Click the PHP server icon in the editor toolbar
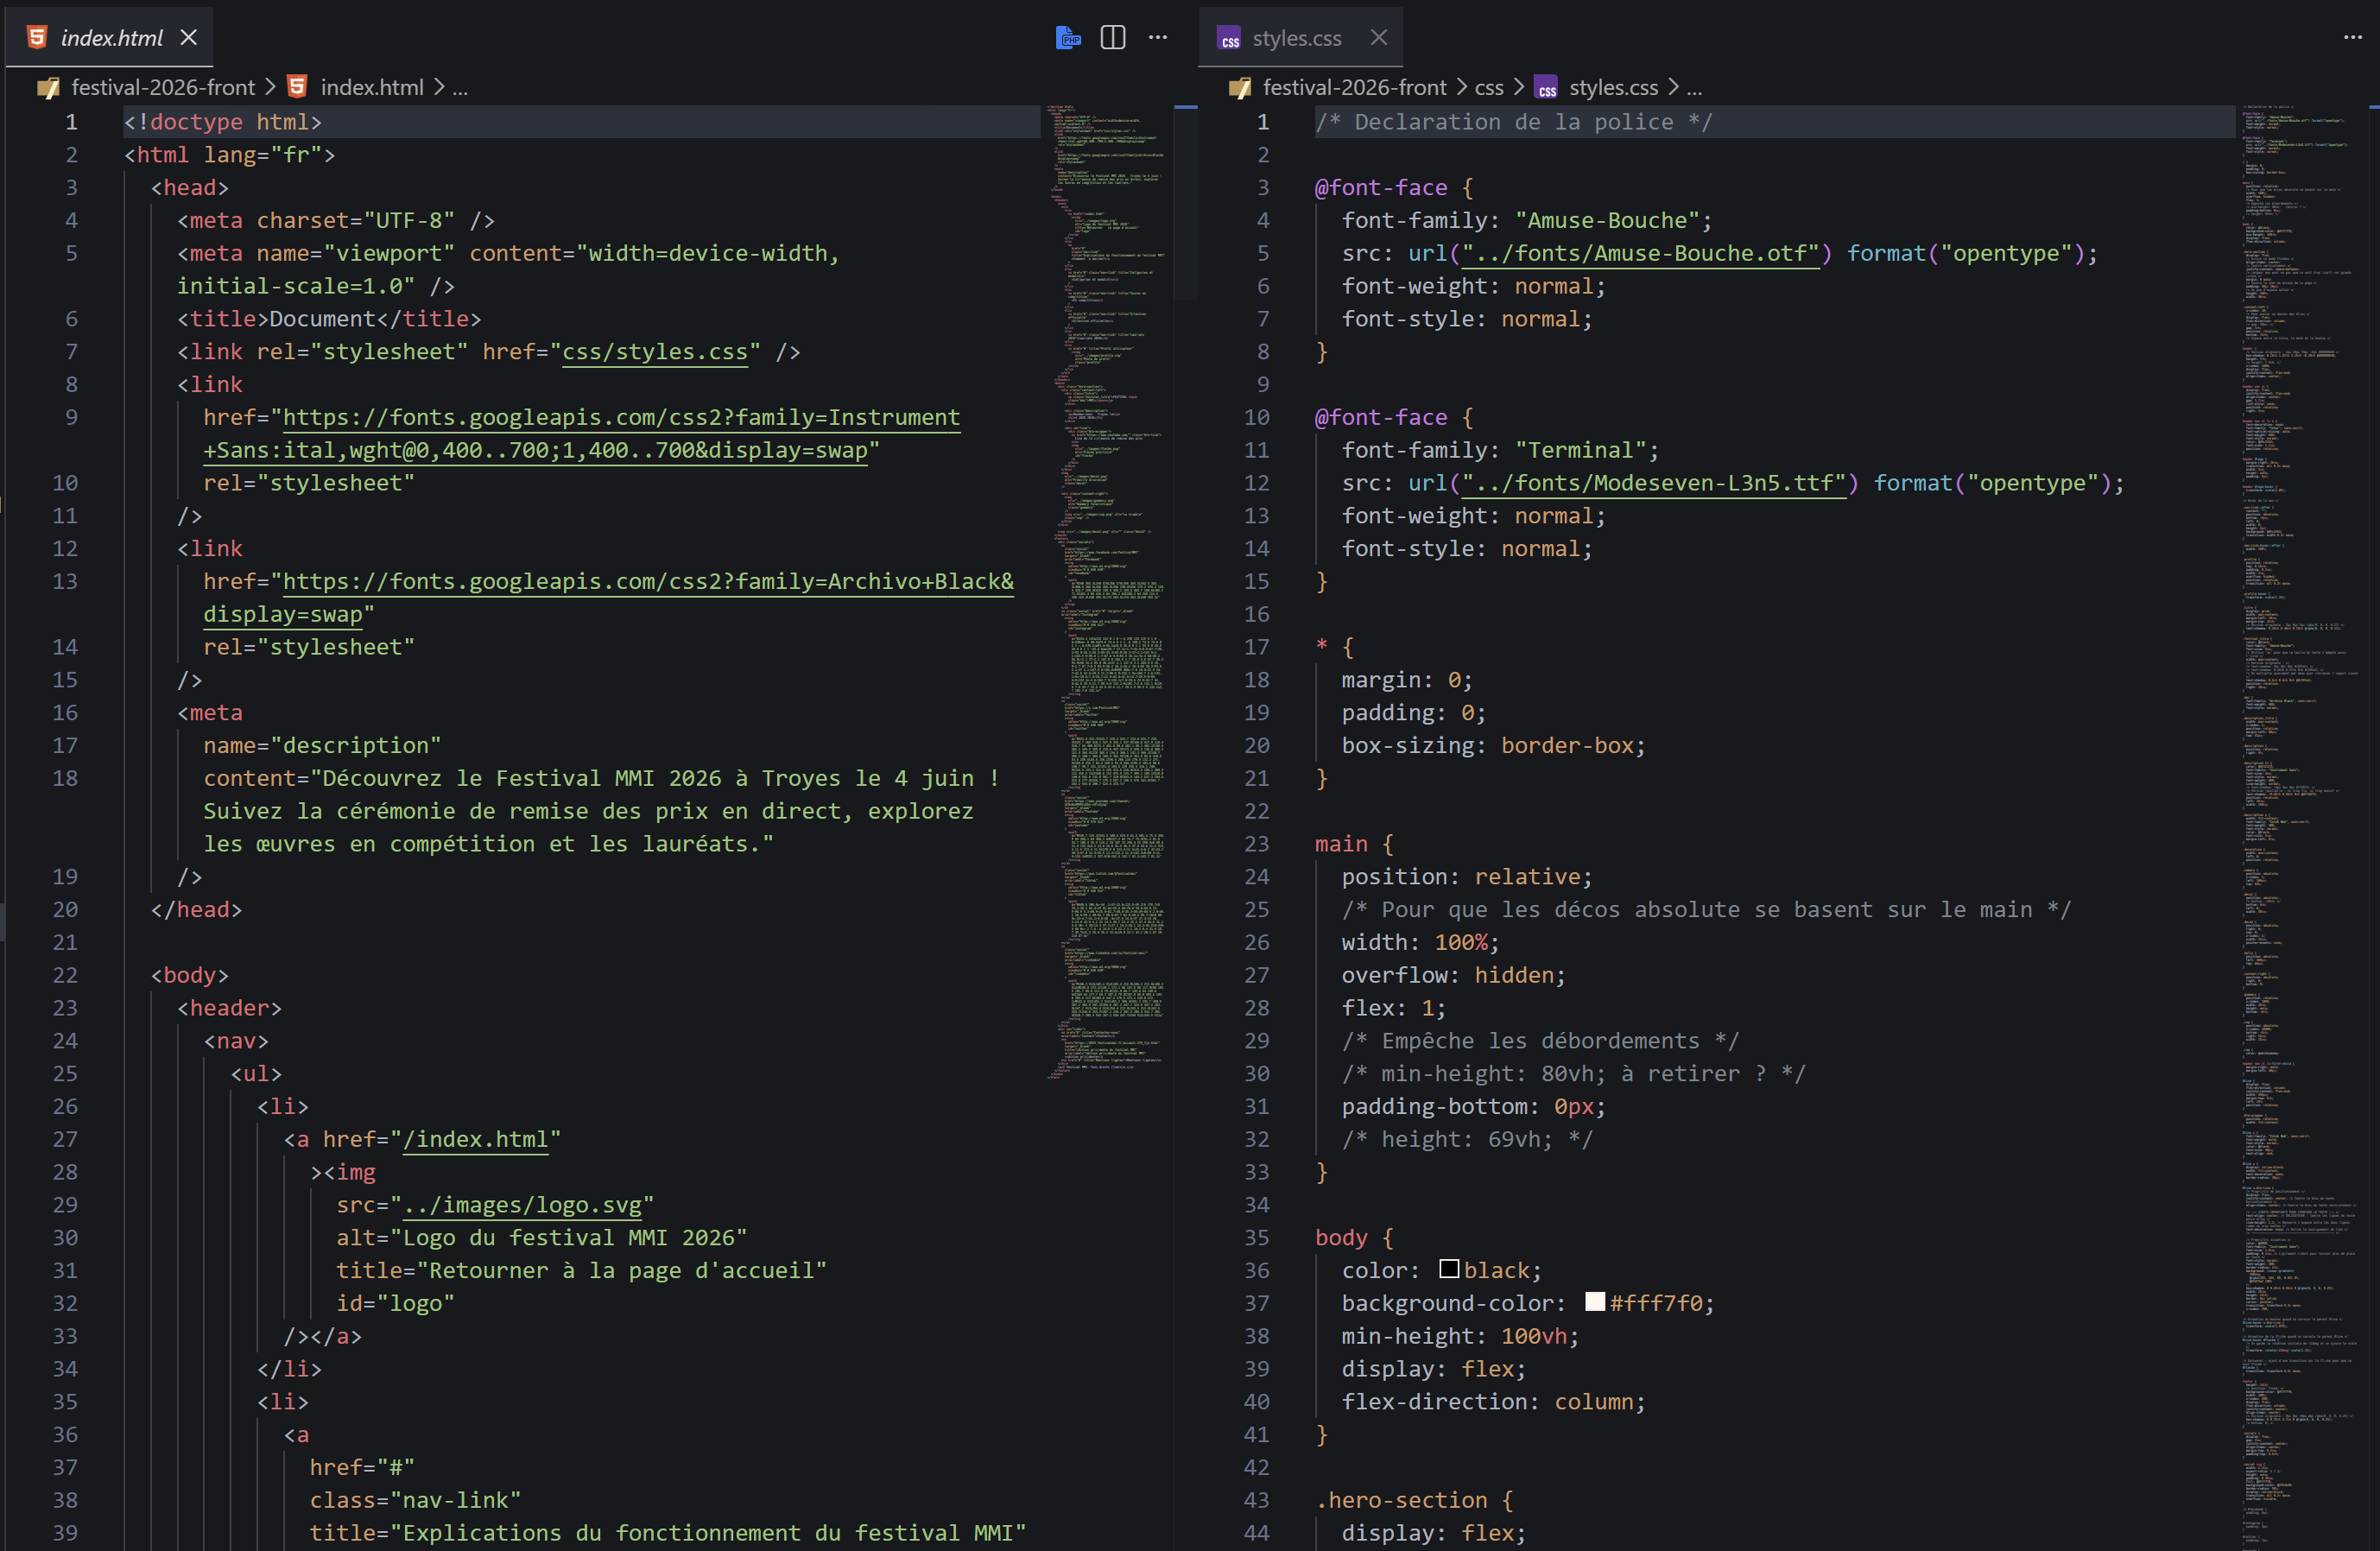 pos(1068,38)
